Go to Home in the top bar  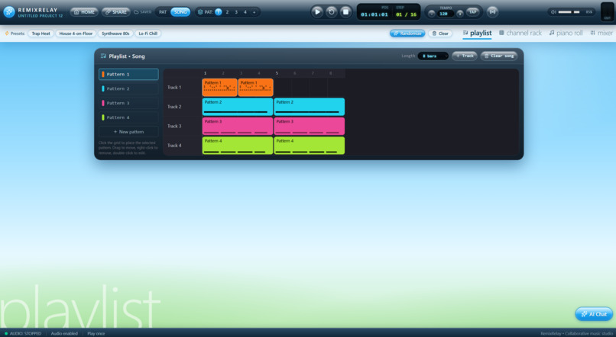tap(84, 12)
